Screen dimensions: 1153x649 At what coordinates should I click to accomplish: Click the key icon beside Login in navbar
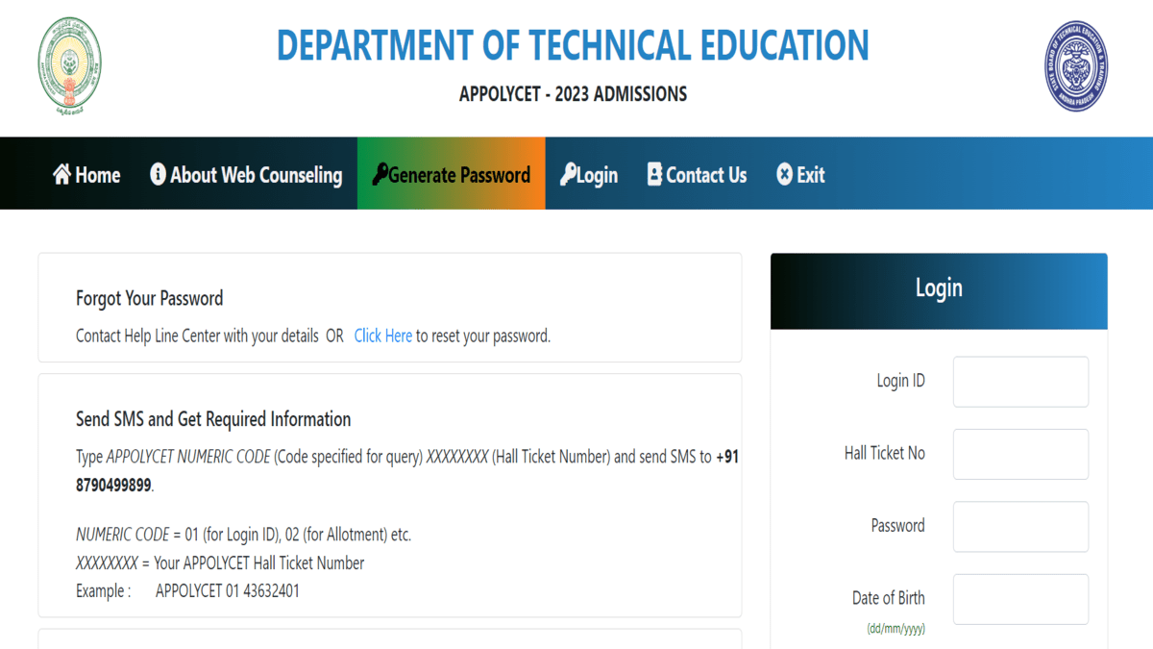pyautogui.click(x=568, y=174)
